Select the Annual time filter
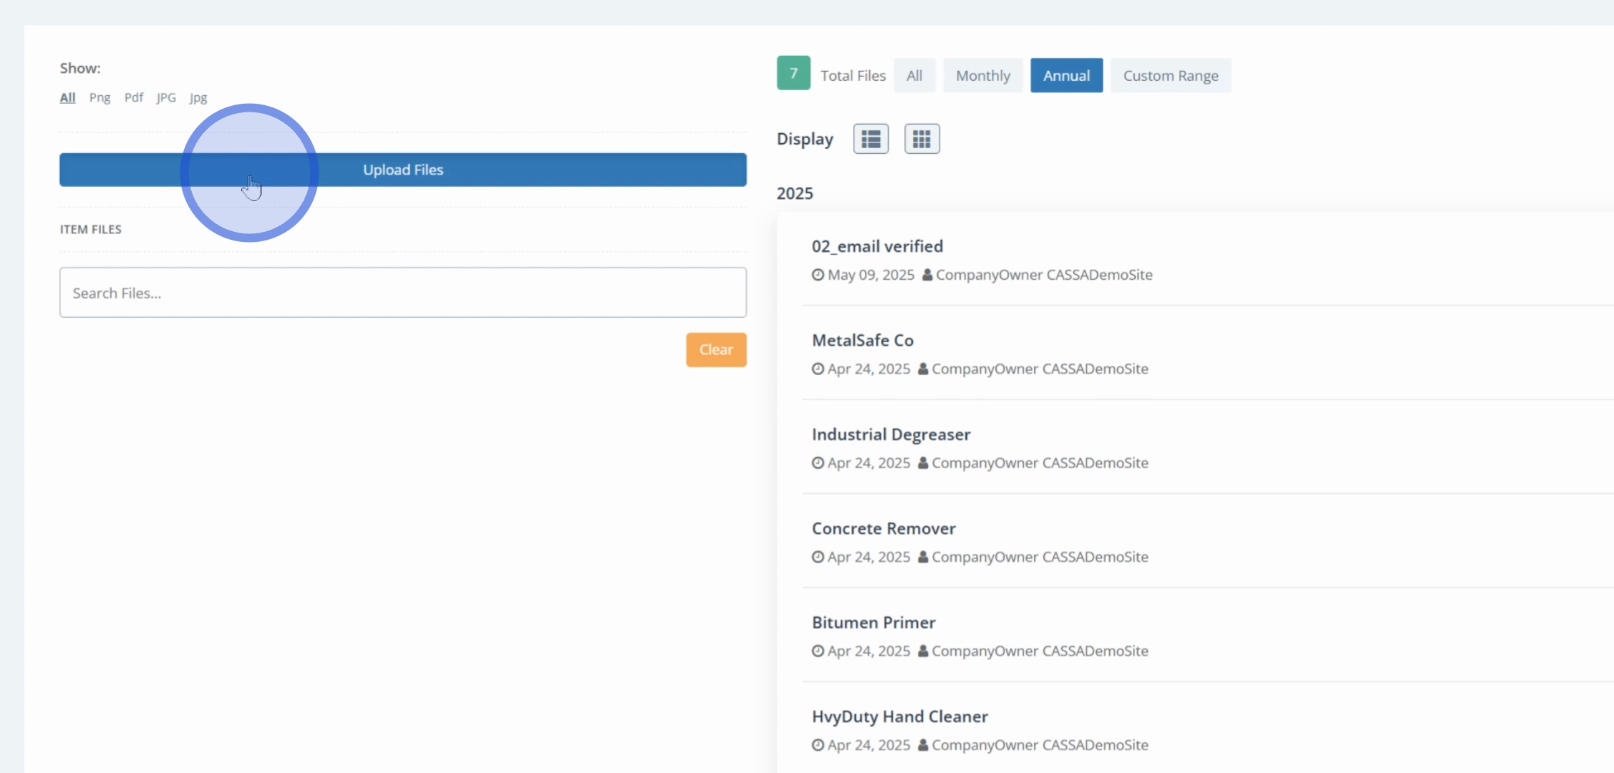Viewport: 1614px width, 773px height. (x=1066, y=76)
